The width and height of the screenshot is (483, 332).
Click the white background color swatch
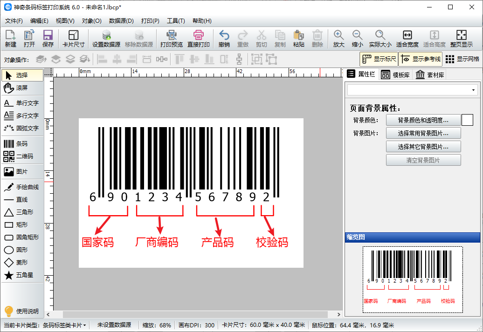pyautogui.click(x=467, y=120)
